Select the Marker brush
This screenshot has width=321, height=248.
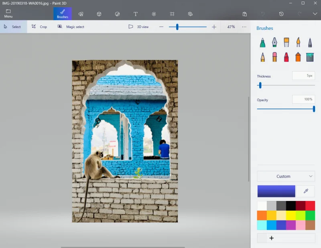tap(262, 42)
